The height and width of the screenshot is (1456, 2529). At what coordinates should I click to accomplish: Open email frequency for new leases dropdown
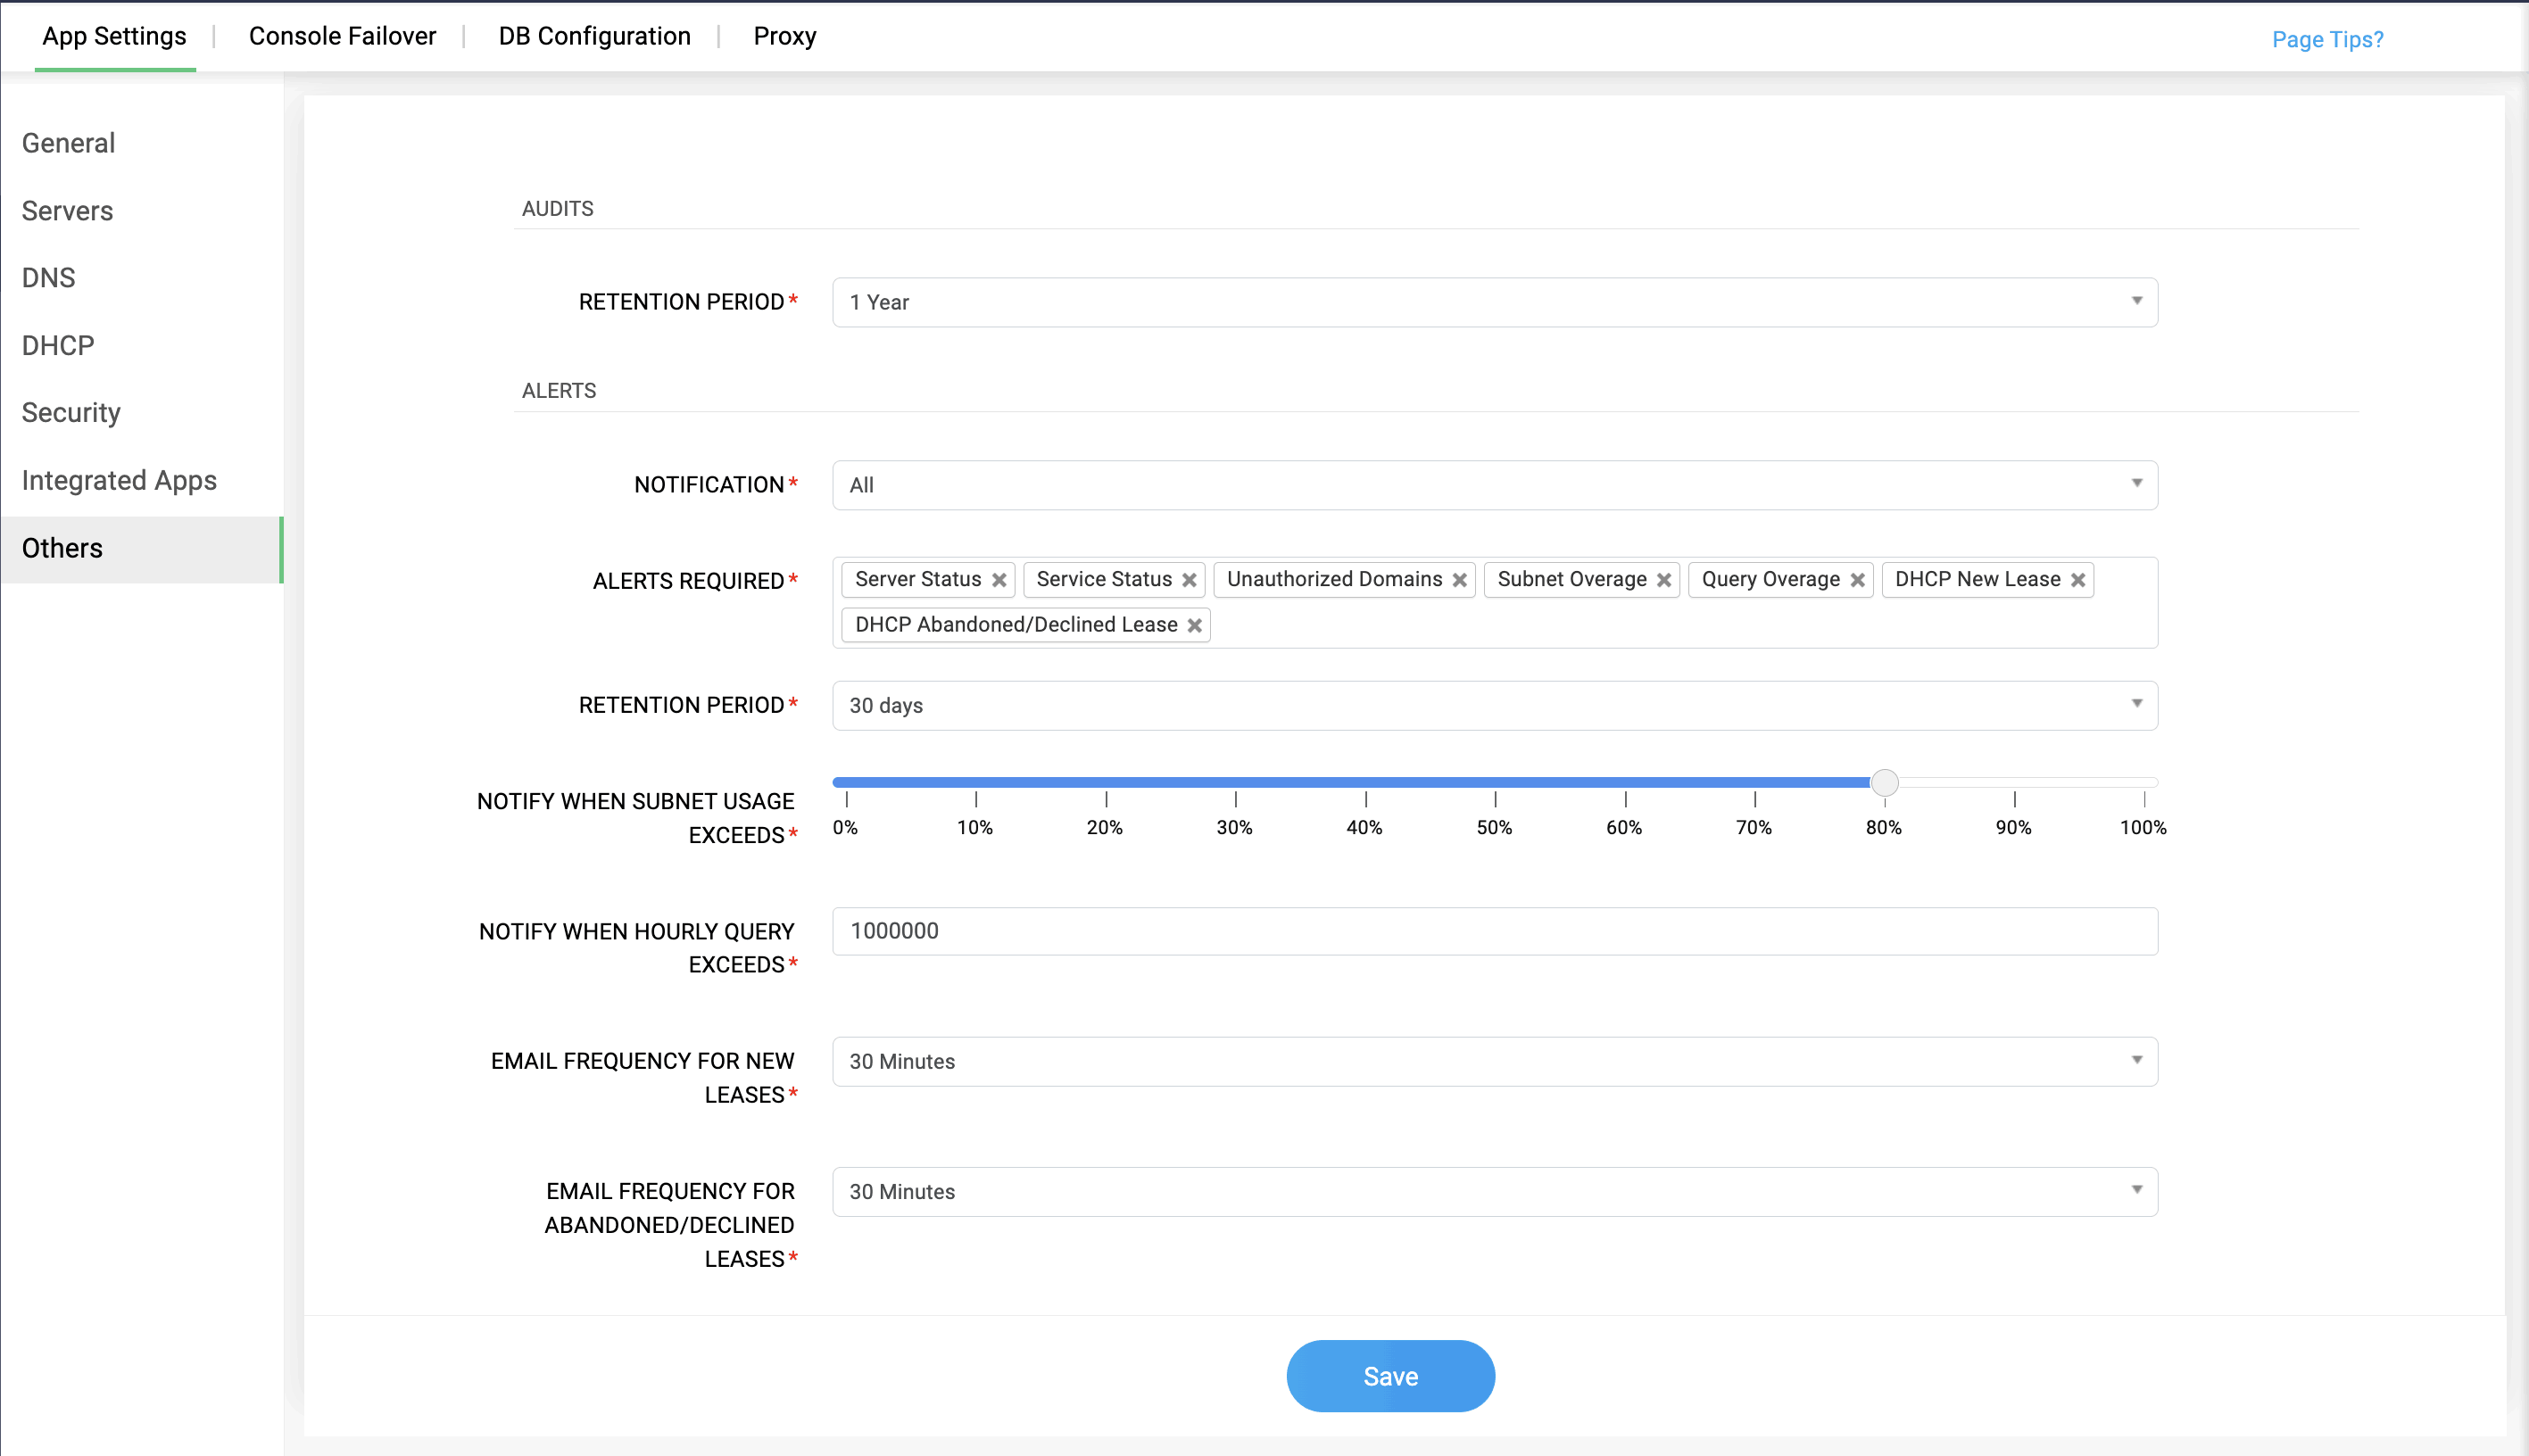click(x=1494, y=1061)
